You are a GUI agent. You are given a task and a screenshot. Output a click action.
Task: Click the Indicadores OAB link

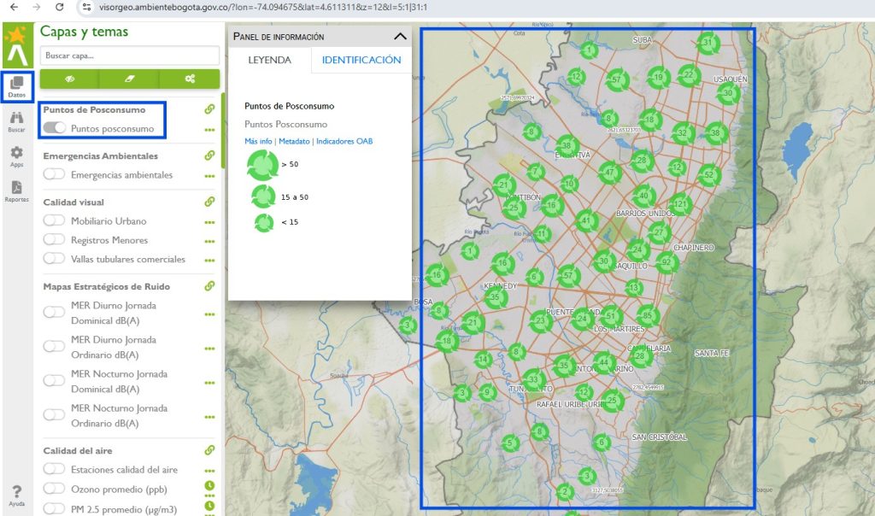click(344, 141)
